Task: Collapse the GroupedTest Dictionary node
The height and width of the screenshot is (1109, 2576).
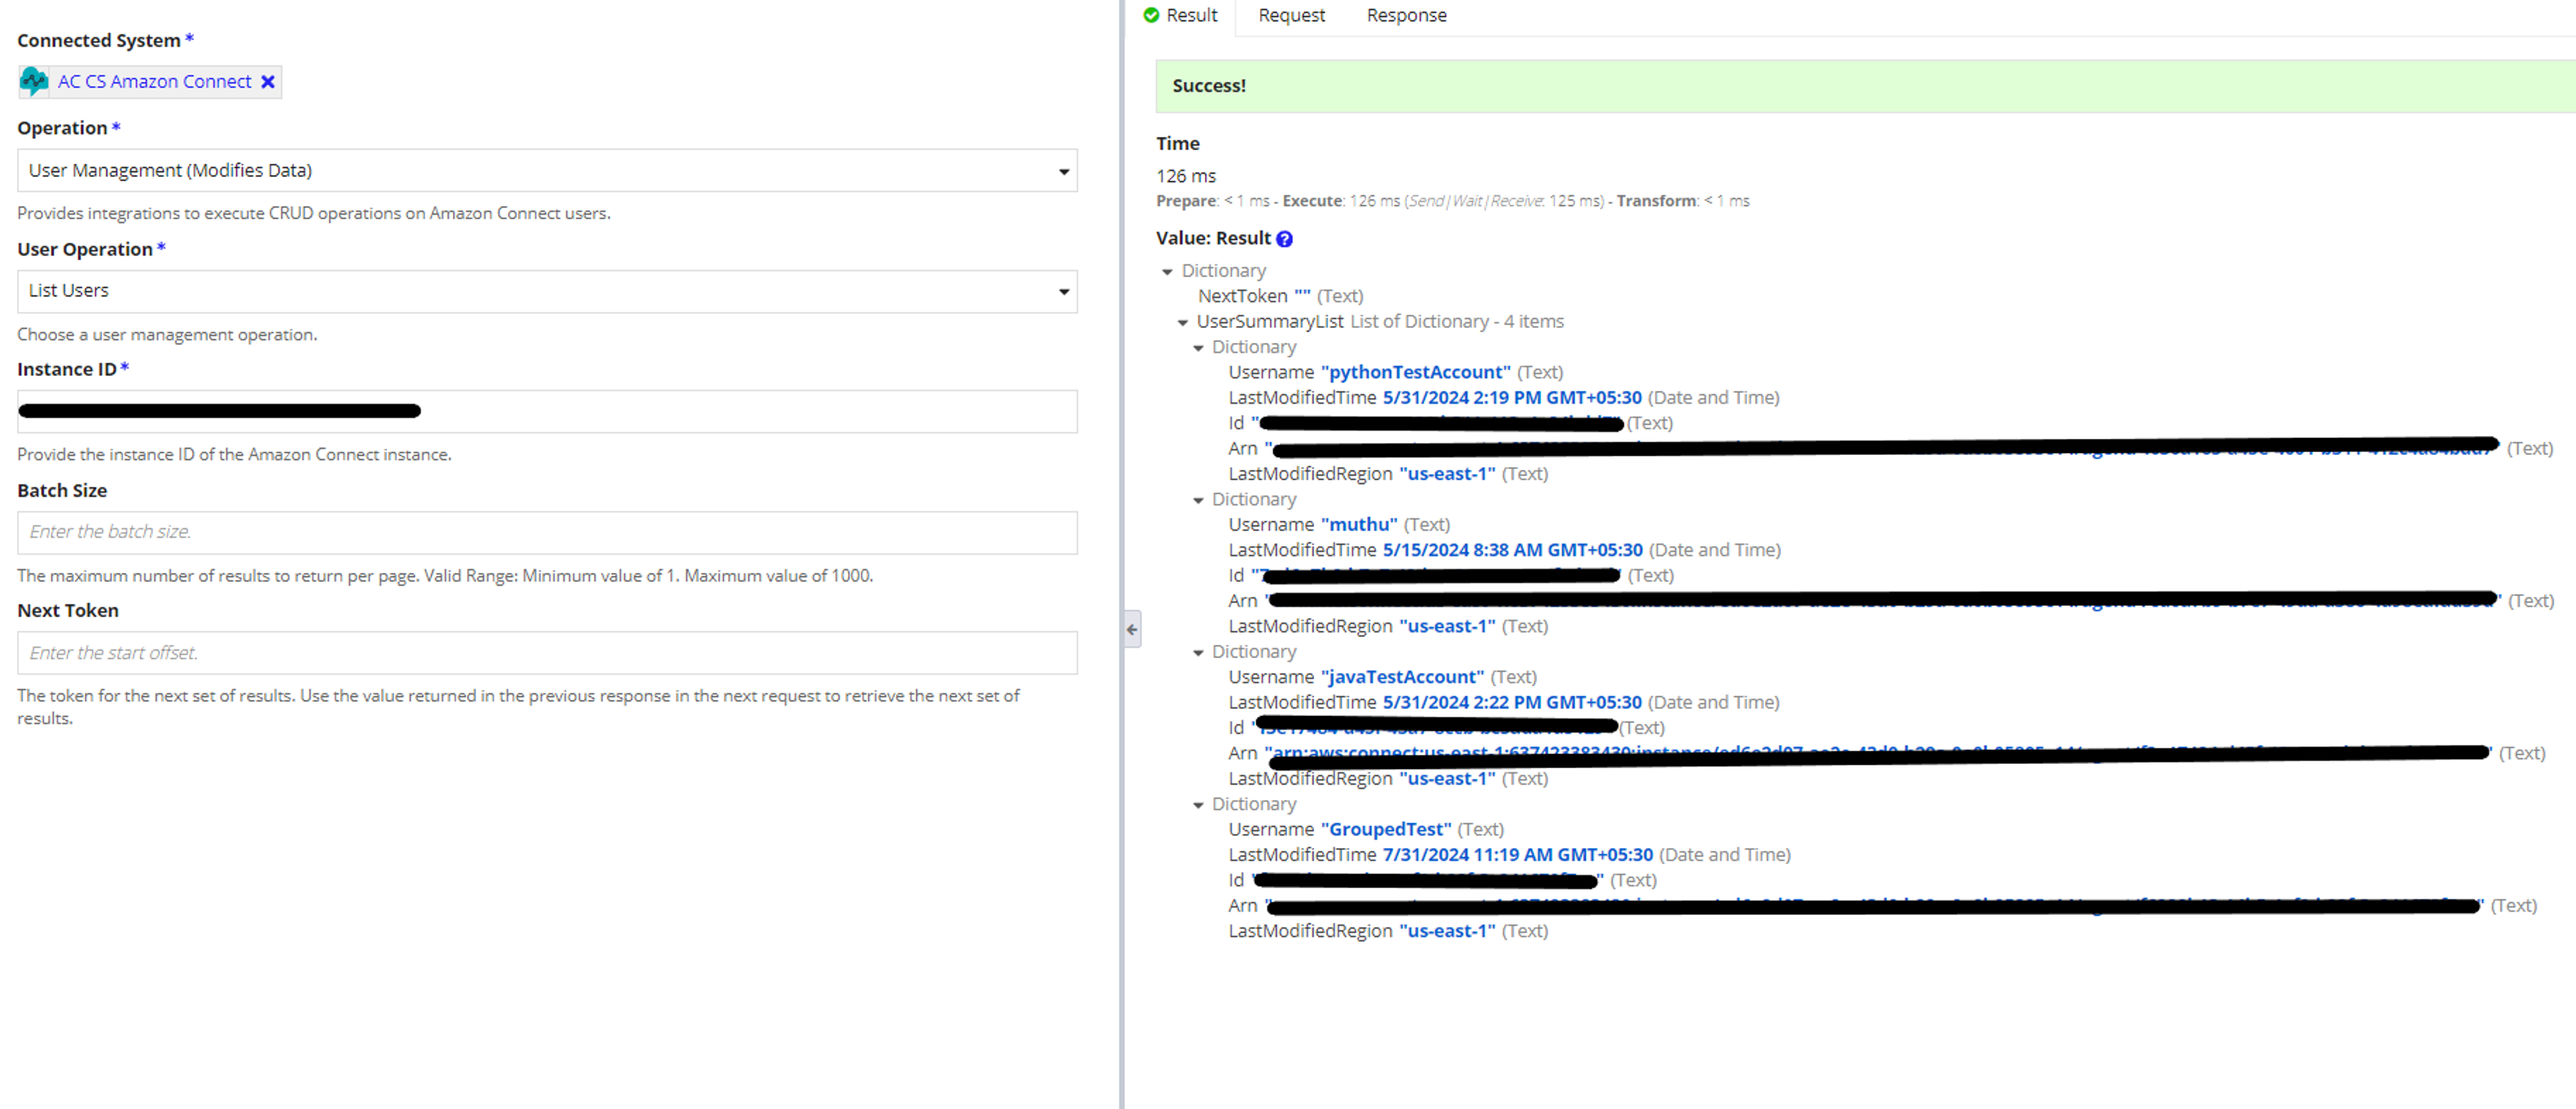Action: (x=1198, y=805)
